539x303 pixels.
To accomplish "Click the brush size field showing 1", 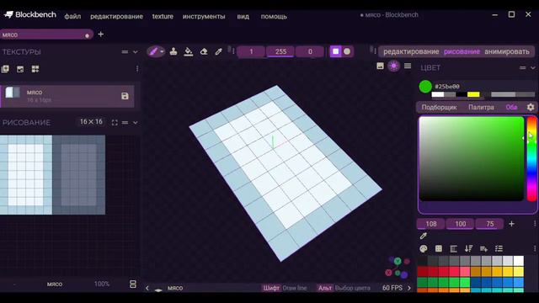I will tap(251, 51).
